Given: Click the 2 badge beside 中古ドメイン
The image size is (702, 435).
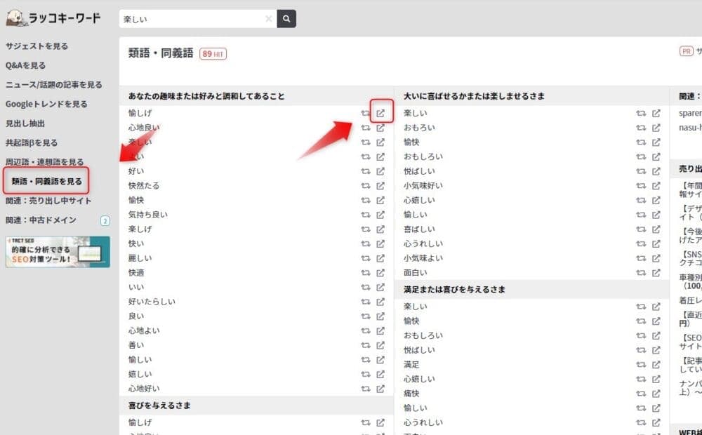Looking at the screenshot, I should [x=105, y=220].
